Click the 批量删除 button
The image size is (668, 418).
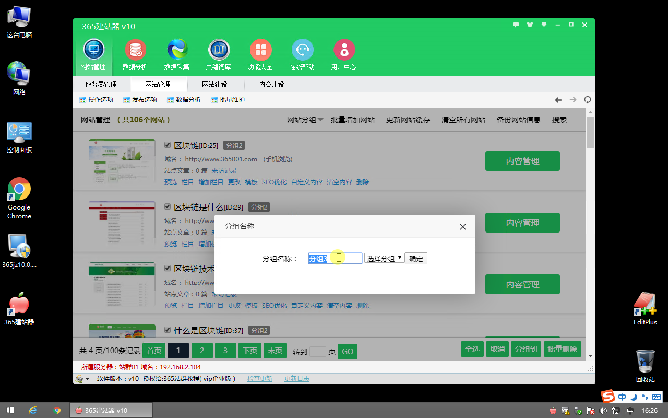click(562, 349)
